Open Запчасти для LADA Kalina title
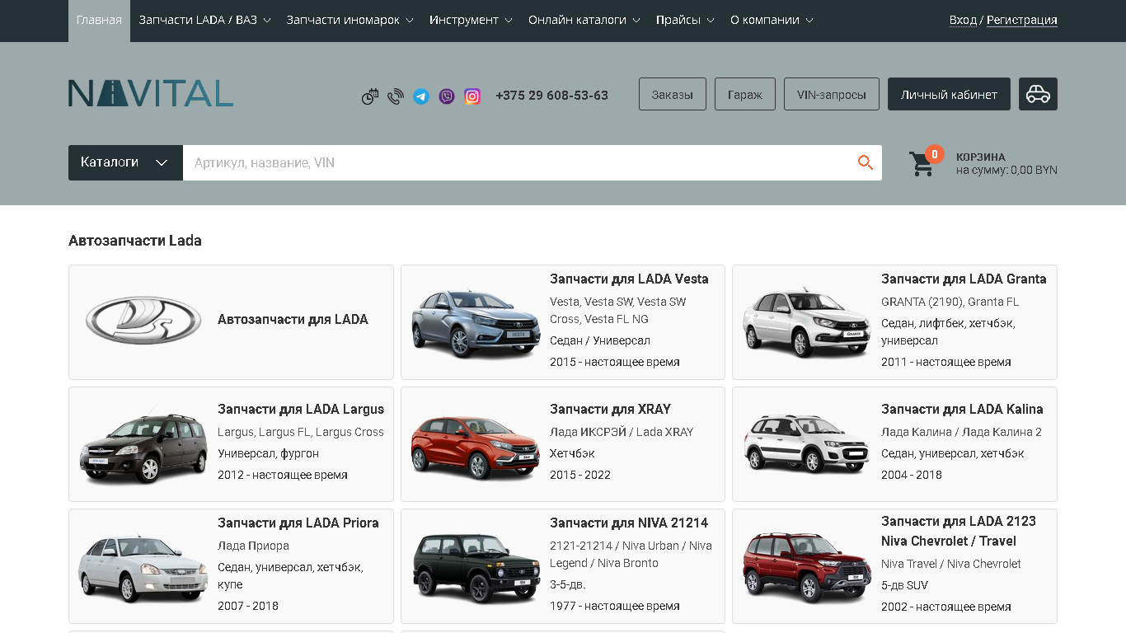 pyautogui.click(x=962, y=409)
